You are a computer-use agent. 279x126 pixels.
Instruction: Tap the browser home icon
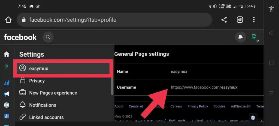8,20
